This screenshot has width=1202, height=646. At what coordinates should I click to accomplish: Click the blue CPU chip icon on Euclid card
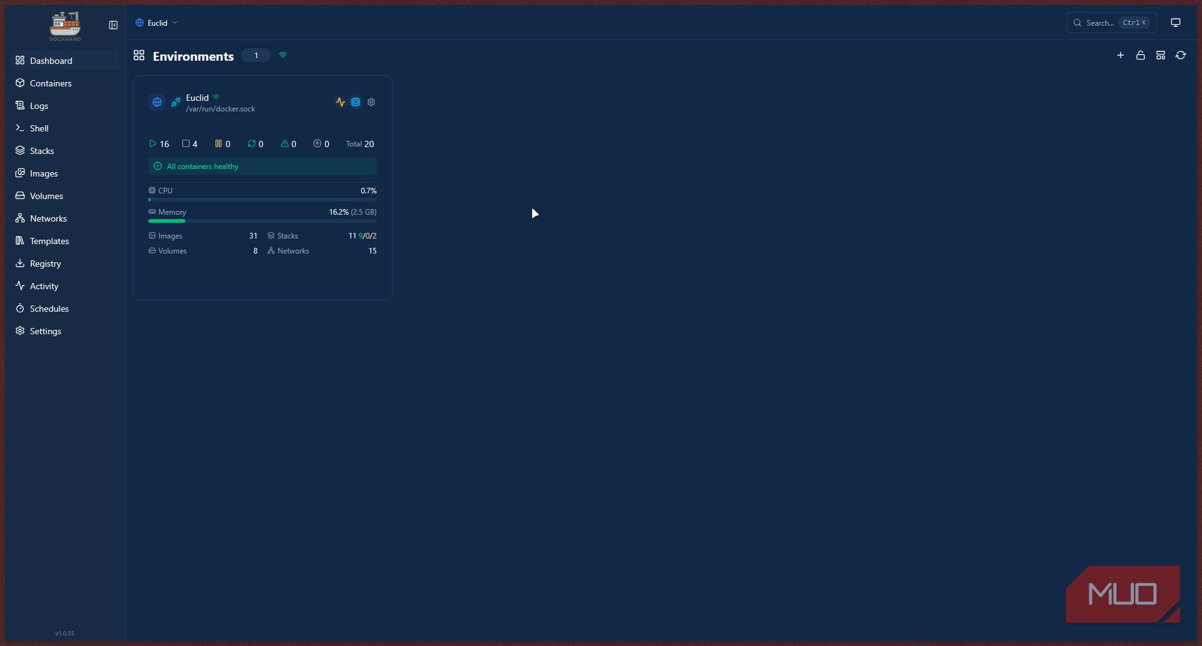tap(356, 102)
